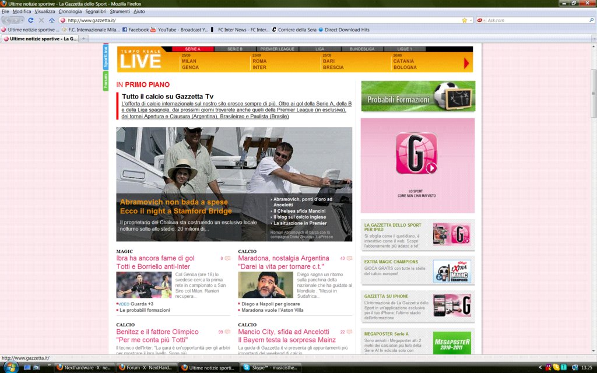Open the Facebook bookmark
Viewport: 597px width, 373px height.
pyautogui.click(x=135, y=30)
